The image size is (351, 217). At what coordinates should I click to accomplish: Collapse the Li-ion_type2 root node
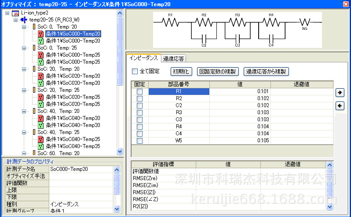7,13
